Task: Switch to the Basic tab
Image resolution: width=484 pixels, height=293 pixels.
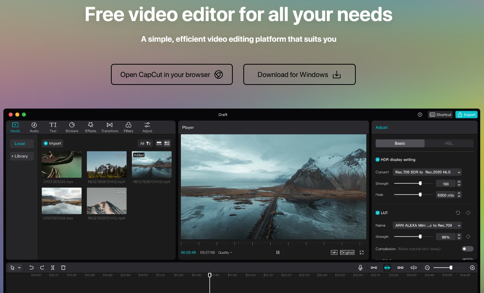Action: point(400,143)
